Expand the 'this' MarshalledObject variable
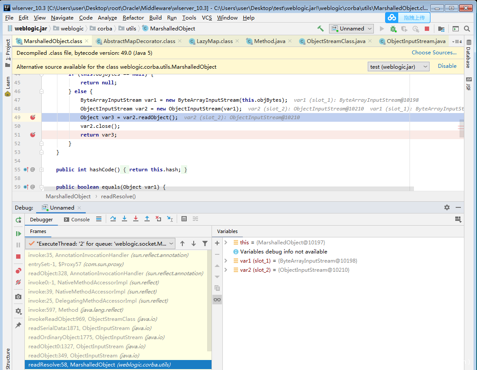 pos(226,243)
